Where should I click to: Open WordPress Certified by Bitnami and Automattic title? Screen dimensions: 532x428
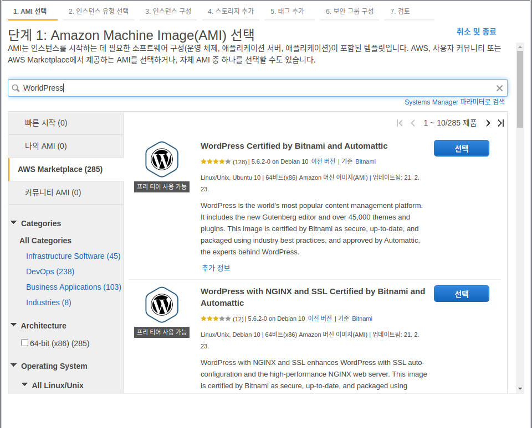point(294,146)
